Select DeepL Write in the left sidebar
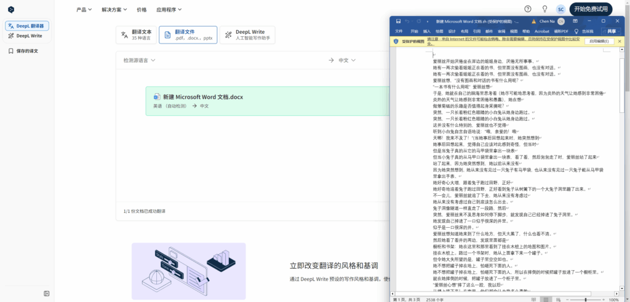This screenshot has height=302, width=630. (25, 36)
